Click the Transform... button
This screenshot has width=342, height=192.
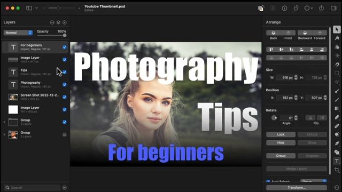(297, 188)
